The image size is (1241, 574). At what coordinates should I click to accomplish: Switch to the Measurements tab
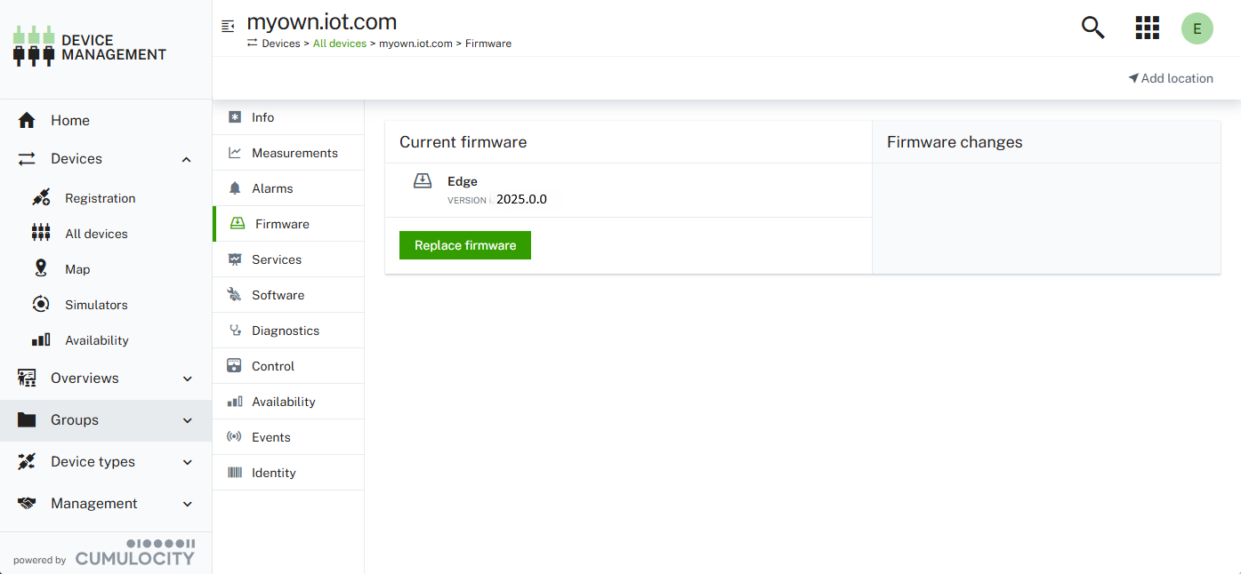(x=294, y=153)
